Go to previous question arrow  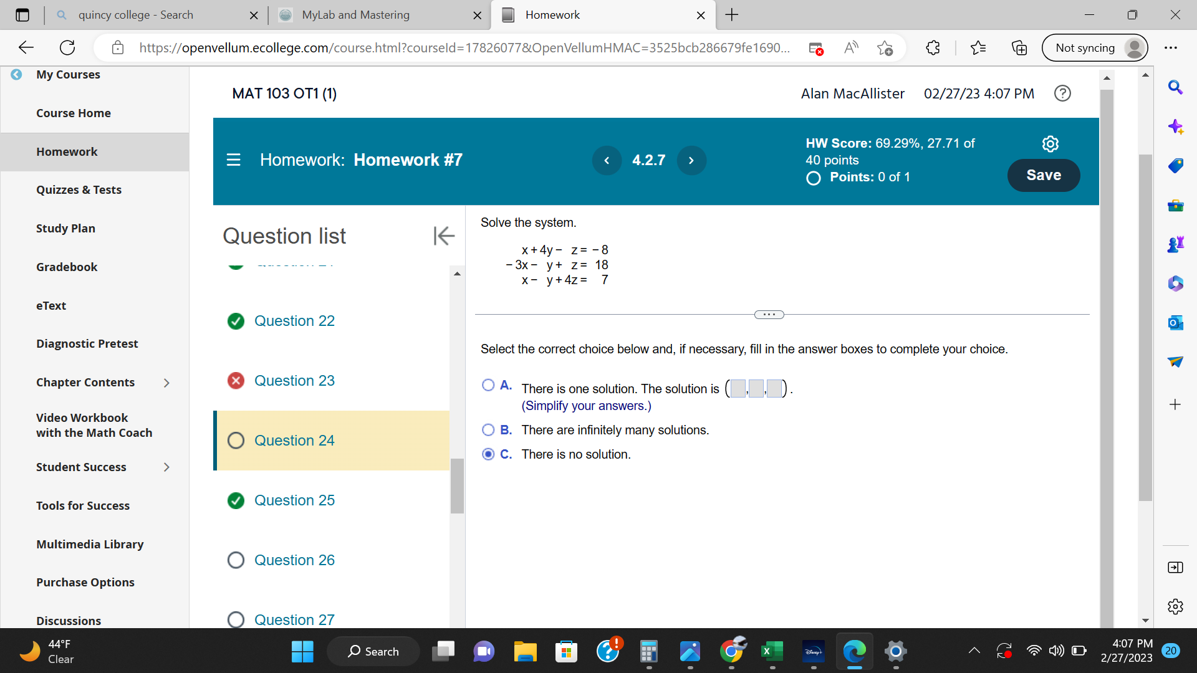pos(607,160)
